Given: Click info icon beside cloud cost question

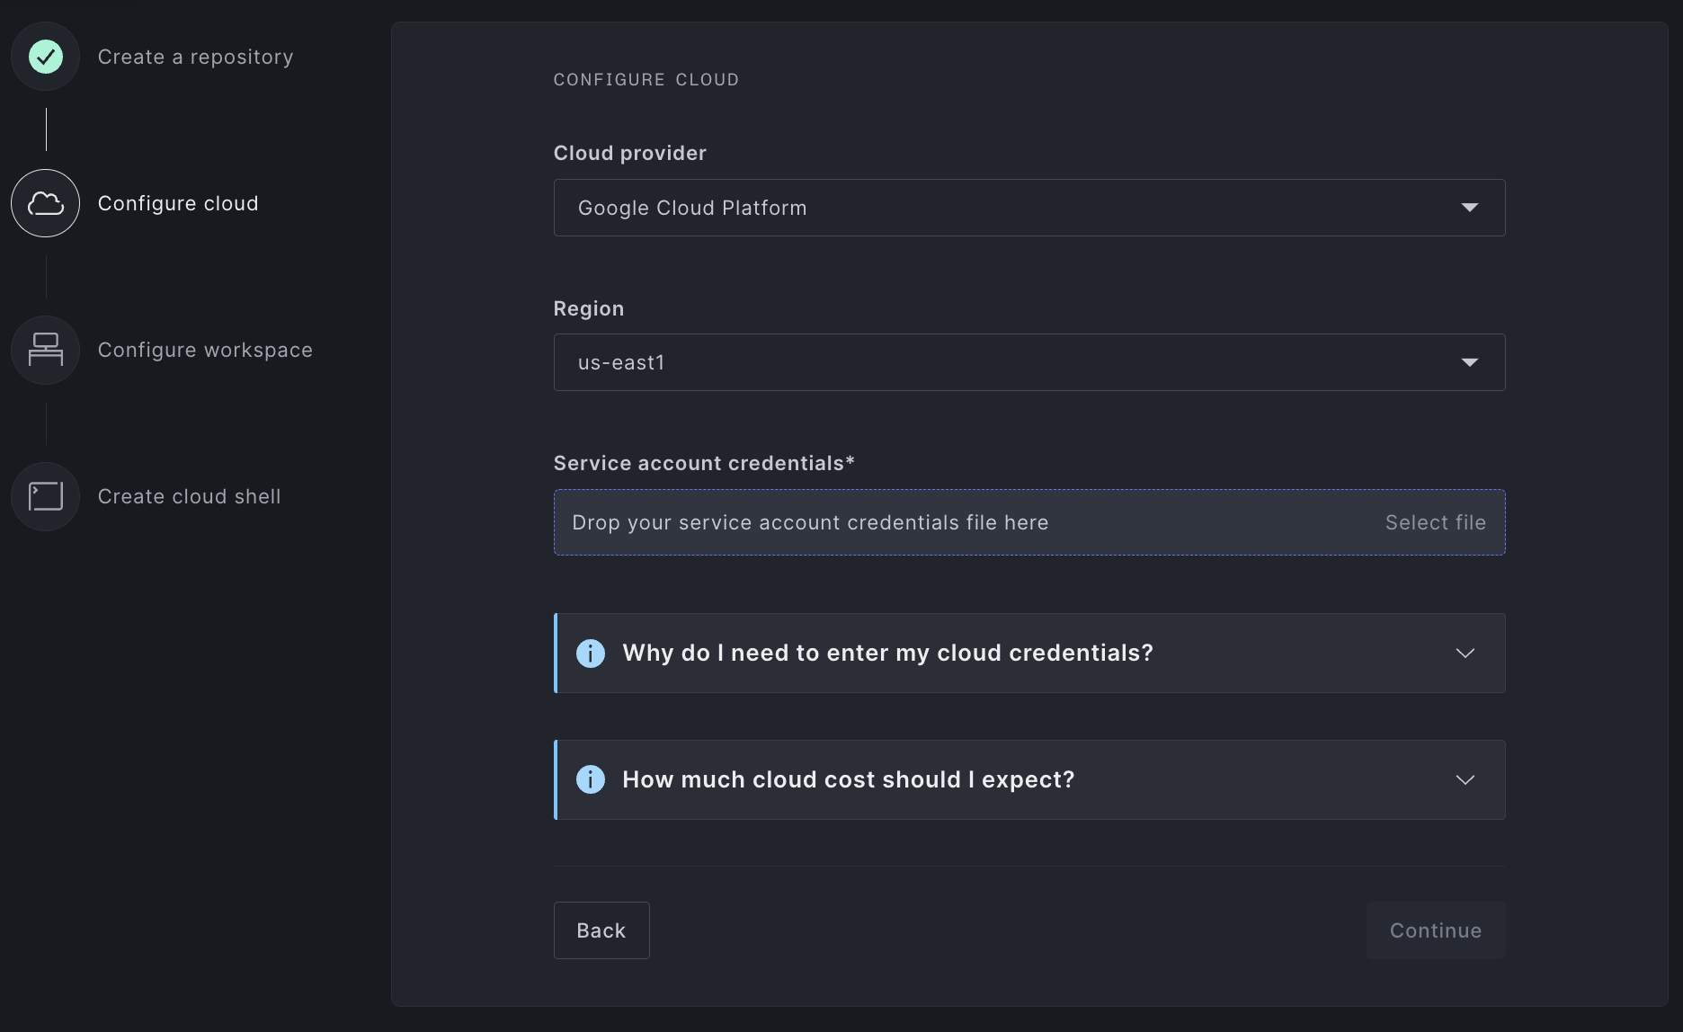Looking at the screenshot, I should (x=590, y=779).
